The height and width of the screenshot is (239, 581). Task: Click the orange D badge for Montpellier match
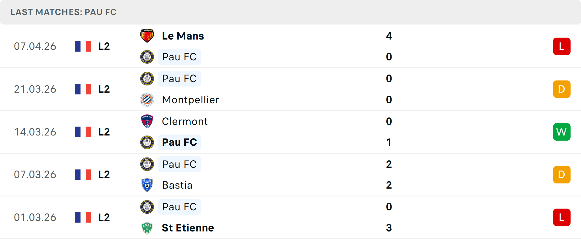(562, 89)
